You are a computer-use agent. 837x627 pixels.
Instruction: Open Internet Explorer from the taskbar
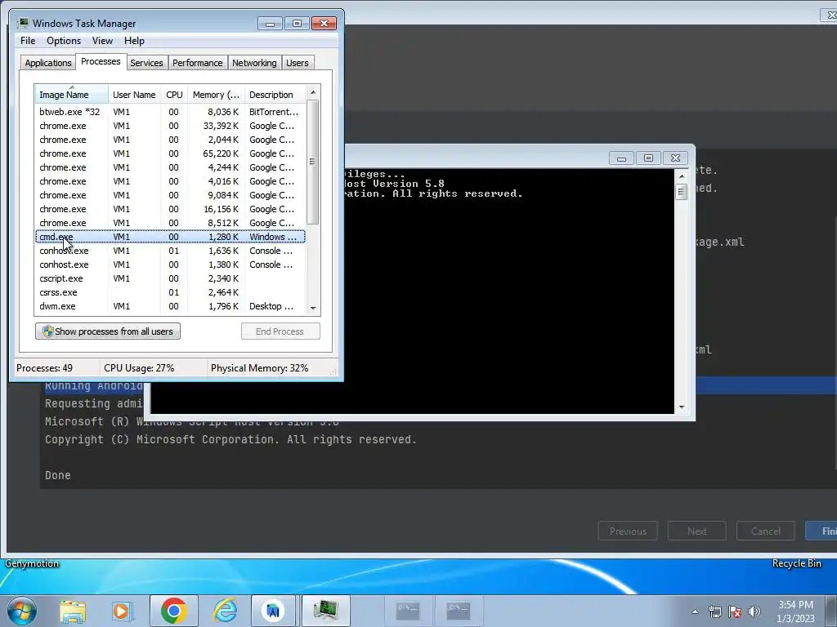click(224, 611)
